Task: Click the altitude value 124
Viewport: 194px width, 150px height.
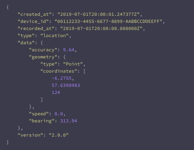Action: point(56,92)
